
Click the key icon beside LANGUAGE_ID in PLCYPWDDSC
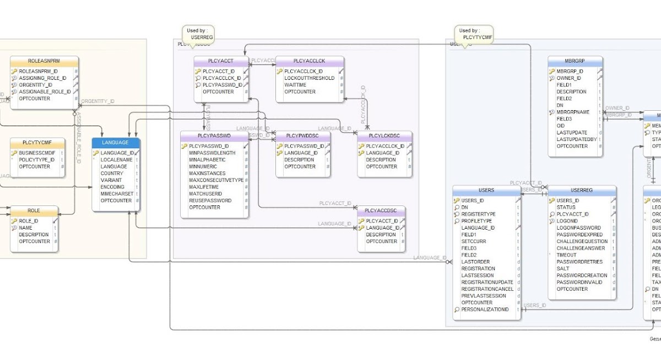(x=279, y=152)
